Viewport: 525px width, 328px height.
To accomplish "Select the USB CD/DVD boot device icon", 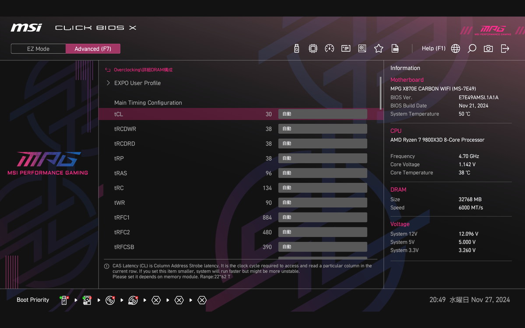I will (x=133, y=300).
